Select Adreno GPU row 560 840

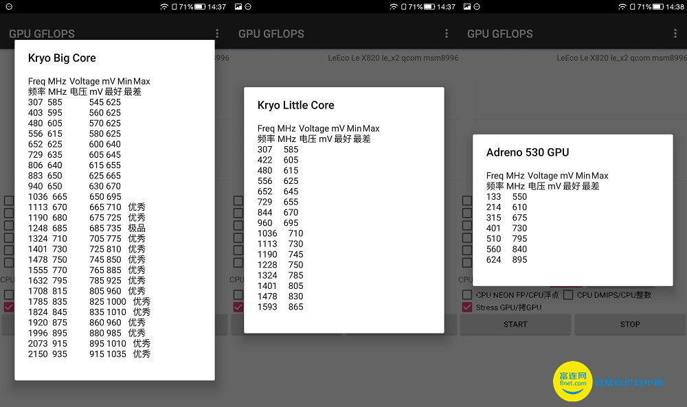coord(506,249)
